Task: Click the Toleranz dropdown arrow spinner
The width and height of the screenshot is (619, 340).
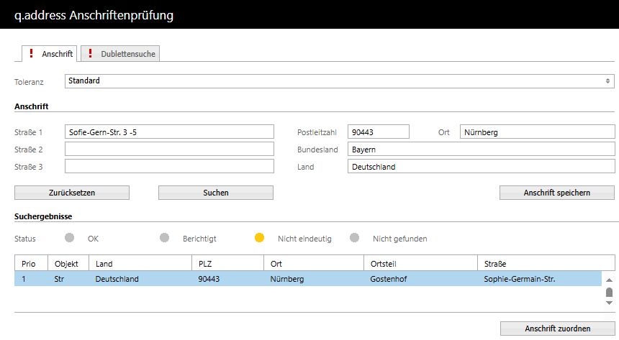Action: 608,81
